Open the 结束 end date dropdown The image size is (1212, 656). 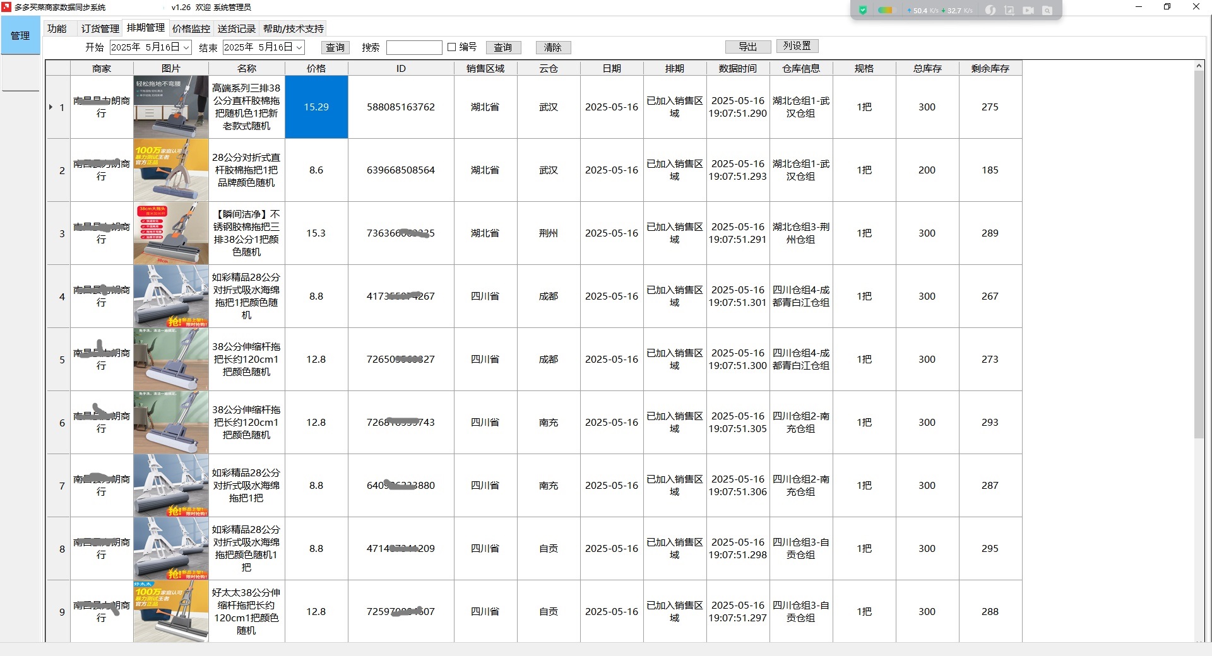(x=299, y=47)
